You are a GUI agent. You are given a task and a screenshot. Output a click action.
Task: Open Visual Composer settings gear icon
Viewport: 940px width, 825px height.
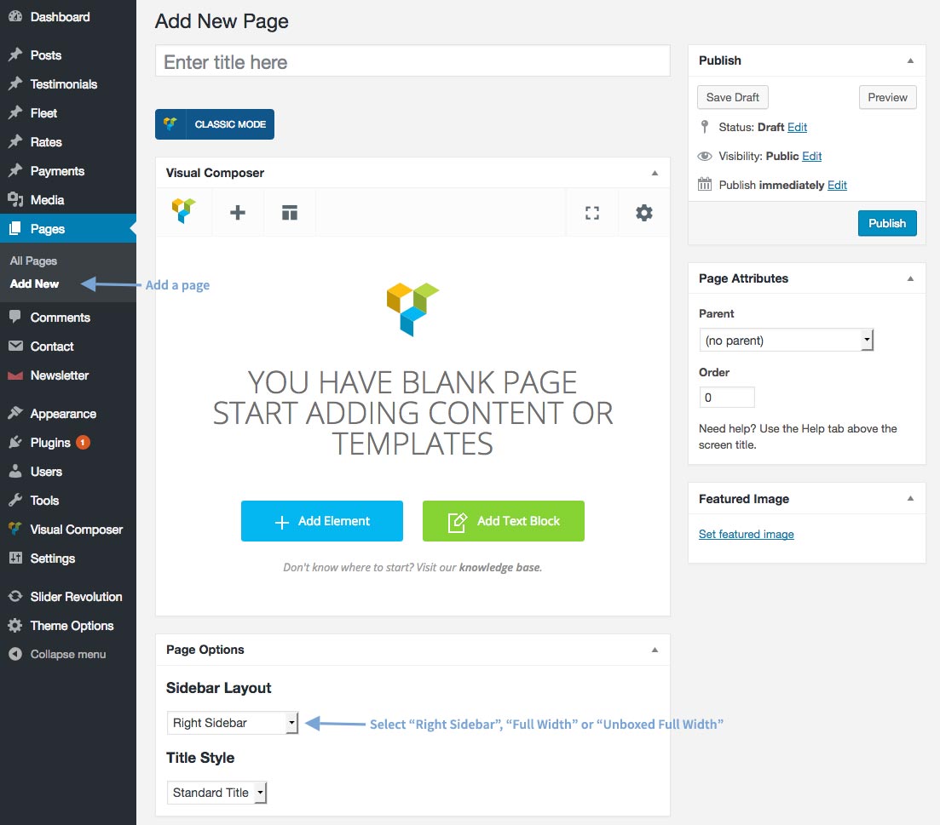pos(643,213)
